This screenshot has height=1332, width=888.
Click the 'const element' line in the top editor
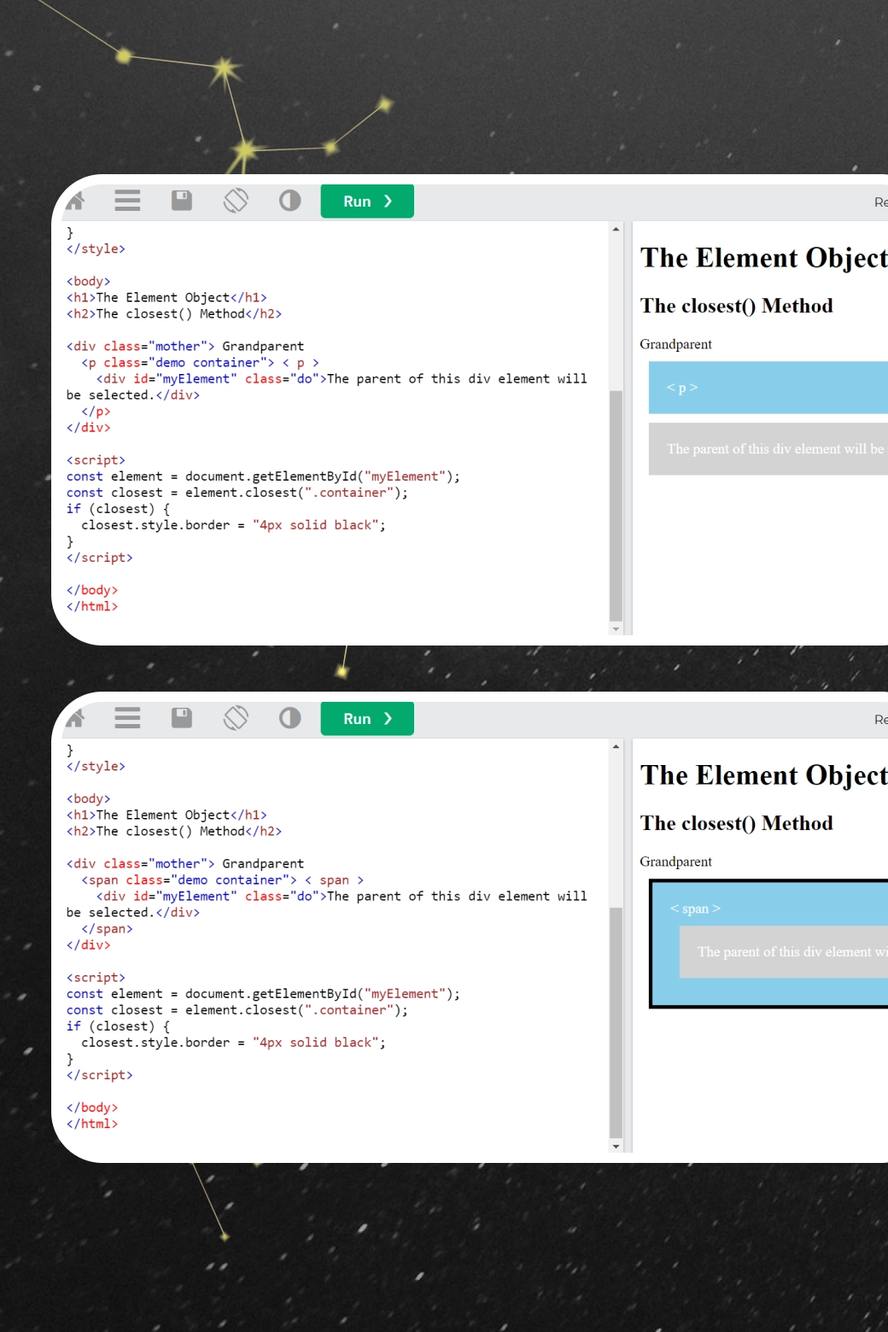click(x=263, y=476)
